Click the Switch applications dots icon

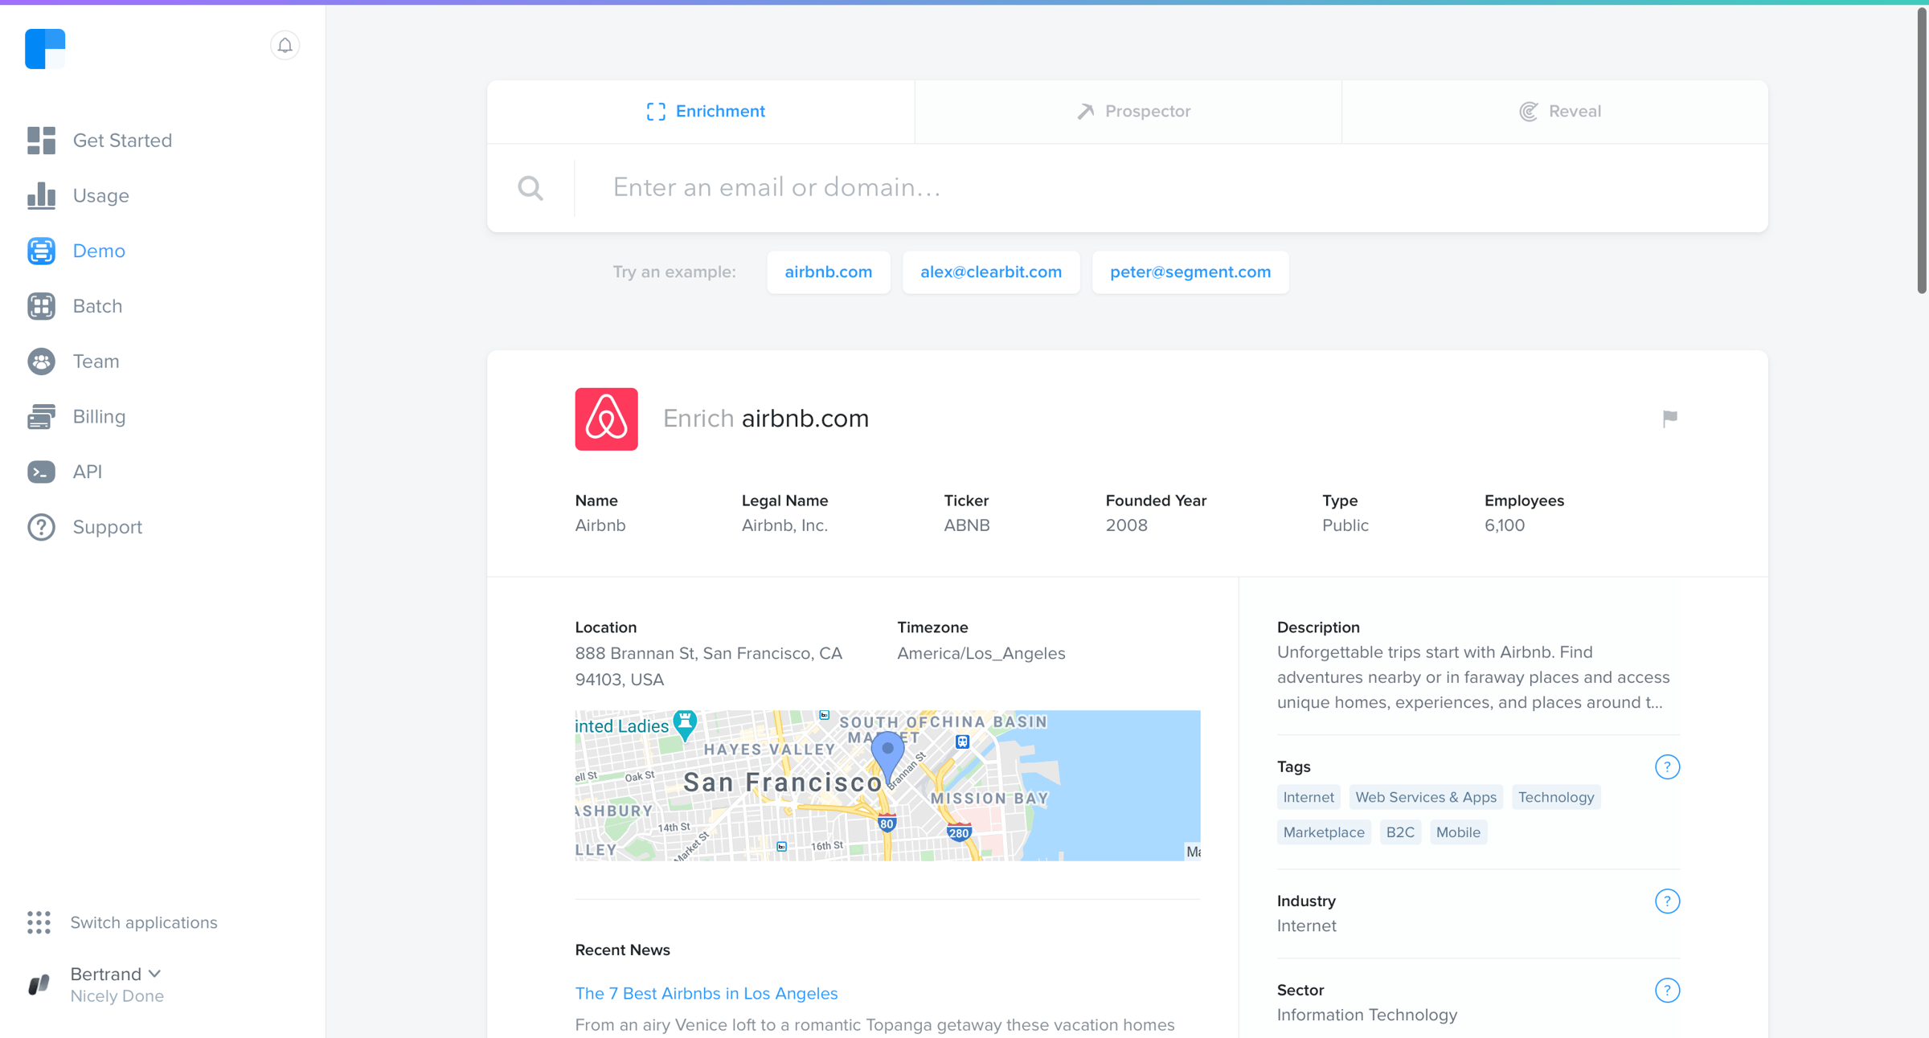[x=39, y=922]
